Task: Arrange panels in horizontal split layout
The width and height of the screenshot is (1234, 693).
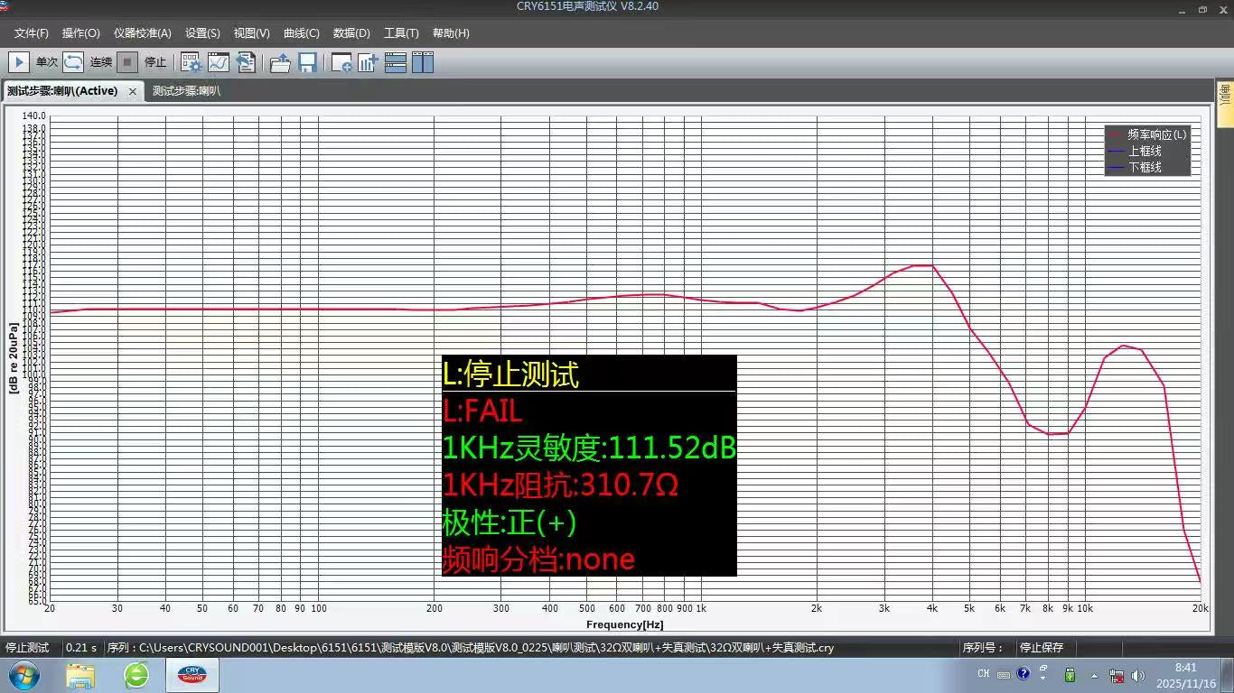Action: (395, 62)
